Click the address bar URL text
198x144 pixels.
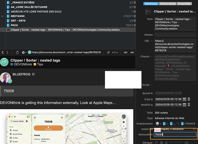pyautogui.click(x=66, y=52)
